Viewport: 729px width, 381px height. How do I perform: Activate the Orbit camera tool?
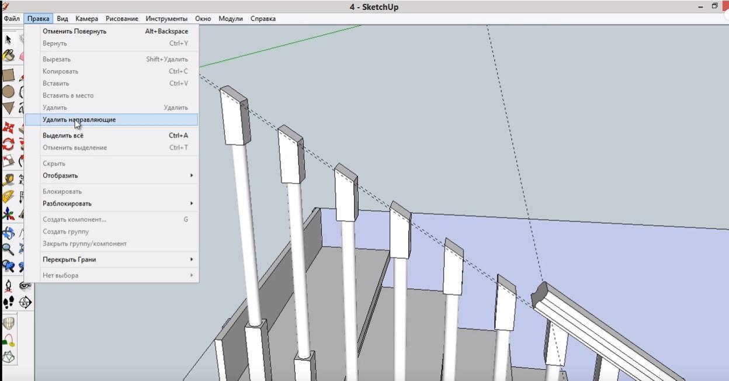pos(8,233)
